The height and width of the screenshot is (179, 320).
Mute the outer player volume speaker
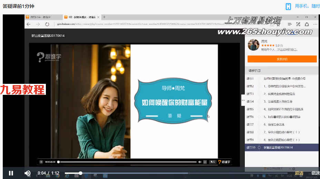tap(27, 173)
